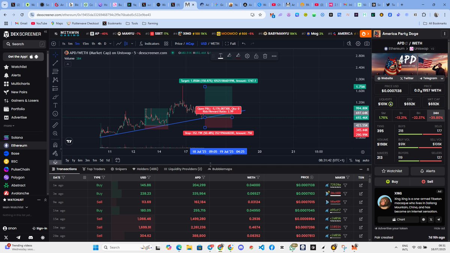Open transaction link for 72628a buy row
Image resolution: width=450 pixels, height=253 pixels.
pyautogui.click(x=361, y=185)
